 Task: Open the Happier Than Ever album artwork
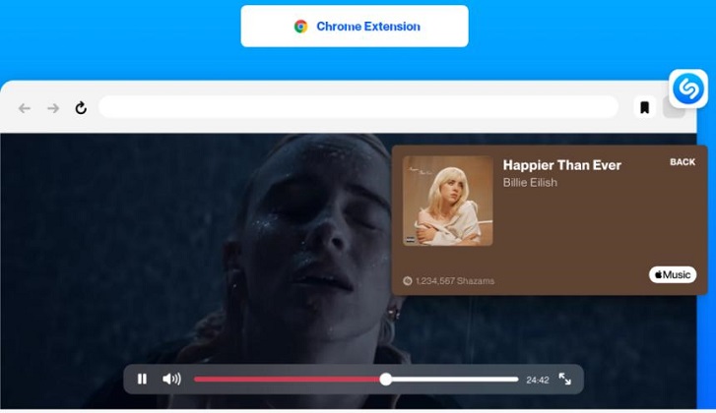447,201
